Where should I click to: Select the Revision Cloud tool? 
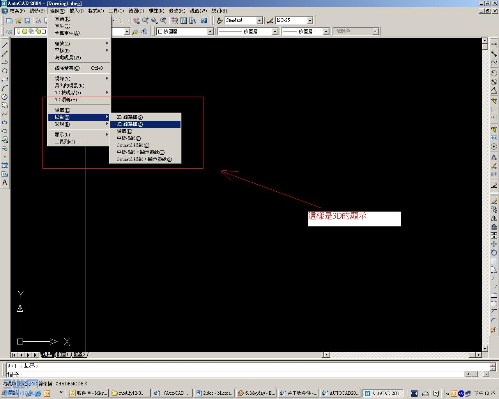(x=5, y=105)
